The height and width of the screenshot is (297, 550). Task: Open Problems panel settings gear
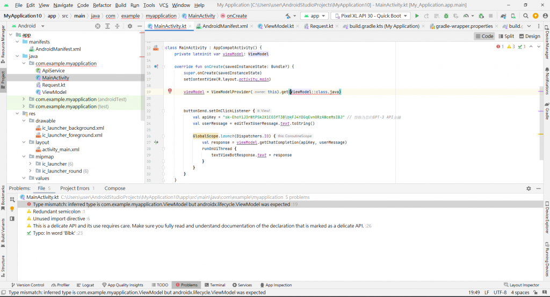(x=529, y=188)
